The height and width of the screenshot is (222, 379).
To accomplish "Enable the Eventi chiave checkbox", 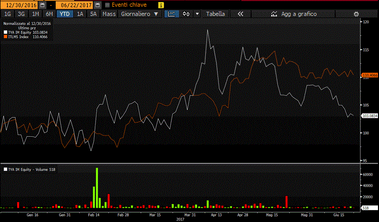I will (107, 5).
